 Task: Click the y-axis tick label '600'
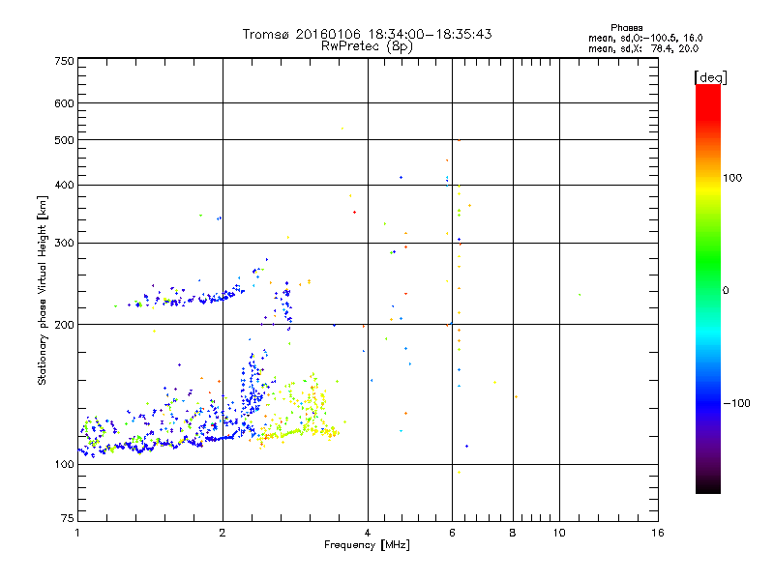pyautogui.click(x=64, y=103)
